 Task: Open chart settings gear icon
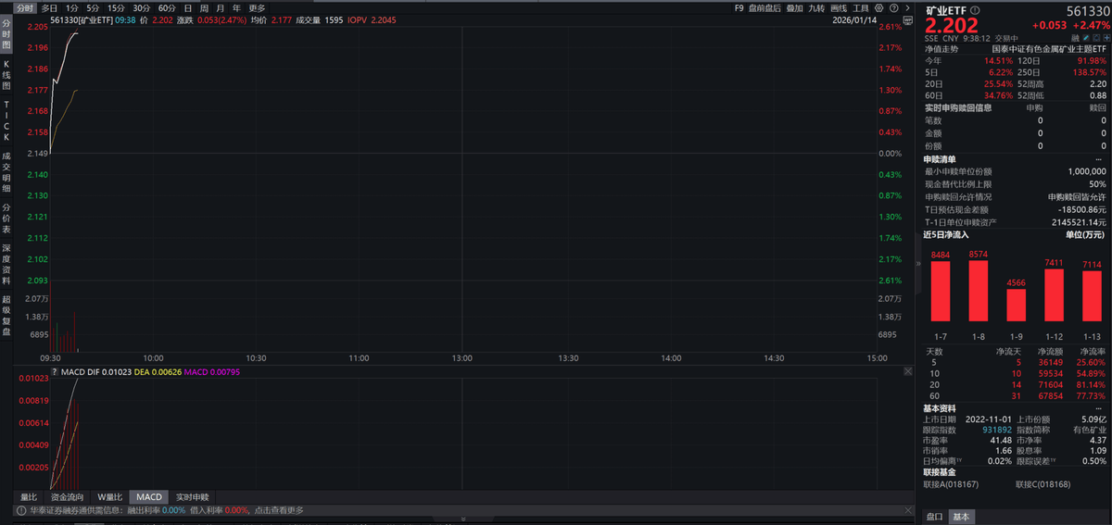point(879,7)
